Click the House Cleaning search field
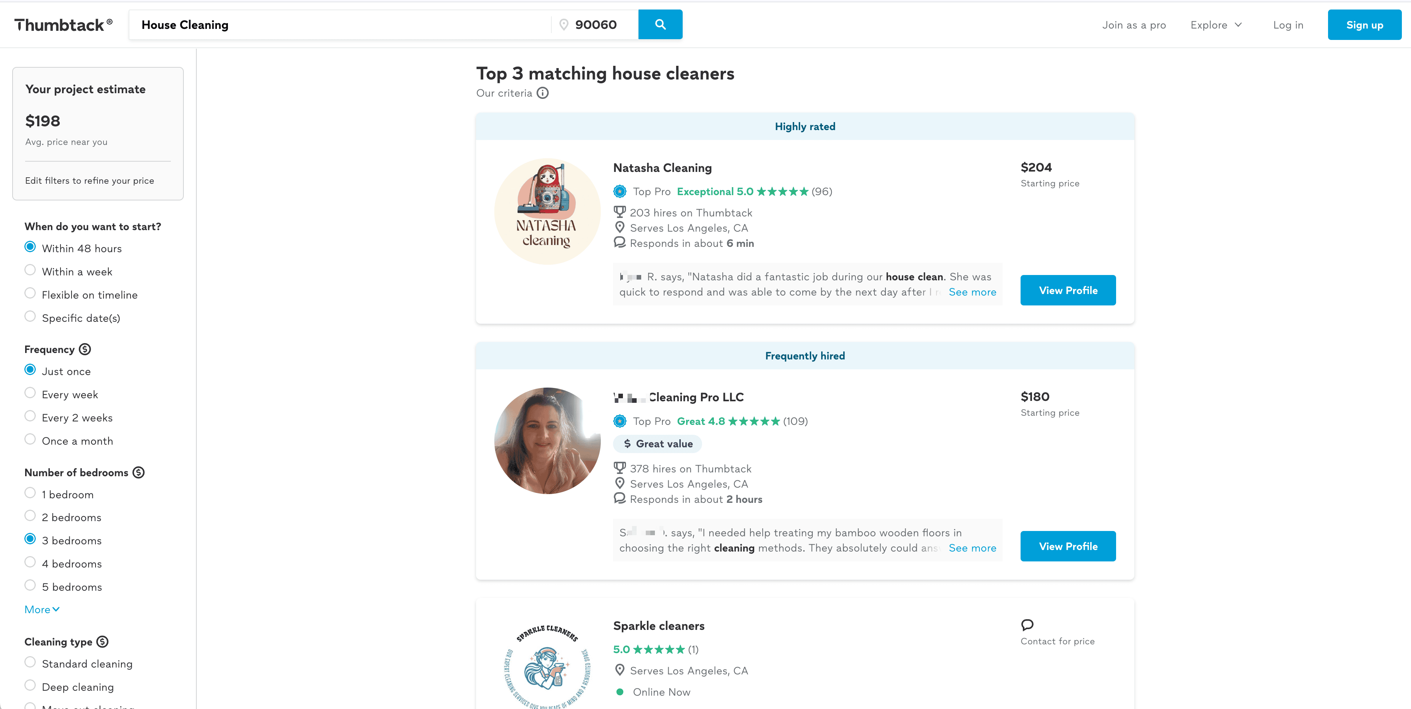1411x709 pixels. point(339,25)
